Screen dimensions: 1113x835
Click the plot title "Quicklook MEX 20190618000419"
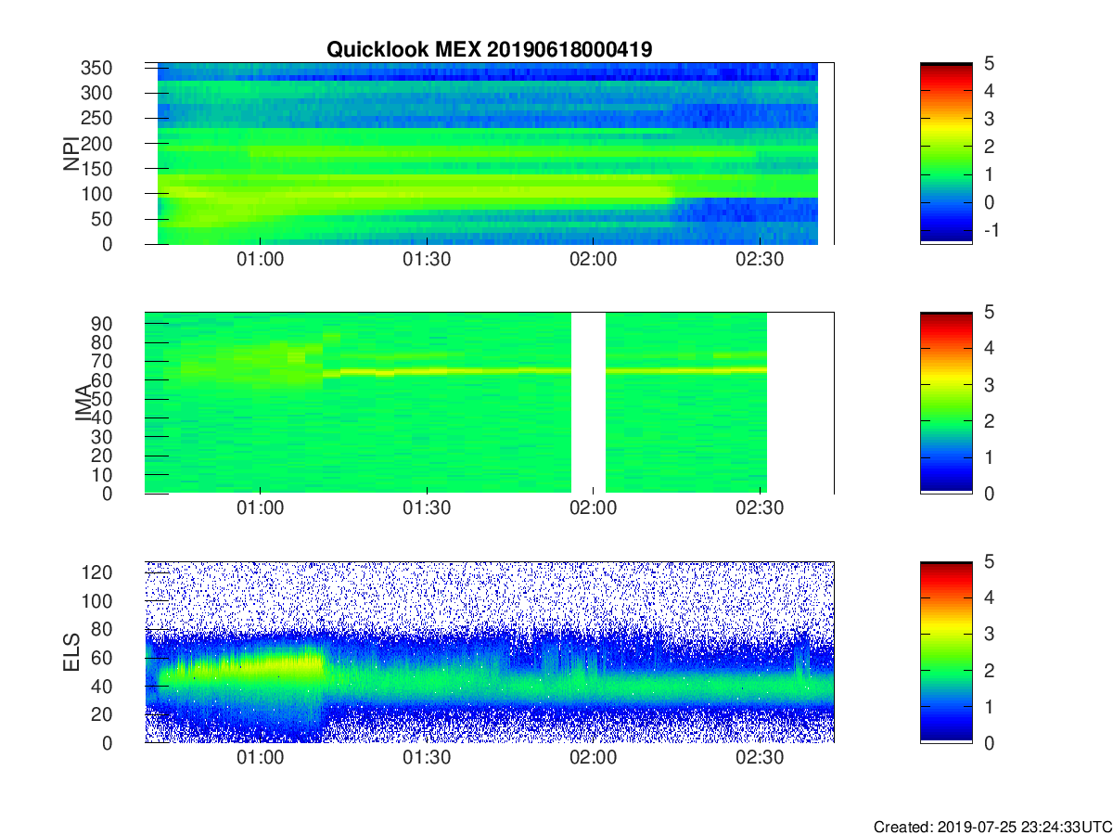(x=489, y=50)
